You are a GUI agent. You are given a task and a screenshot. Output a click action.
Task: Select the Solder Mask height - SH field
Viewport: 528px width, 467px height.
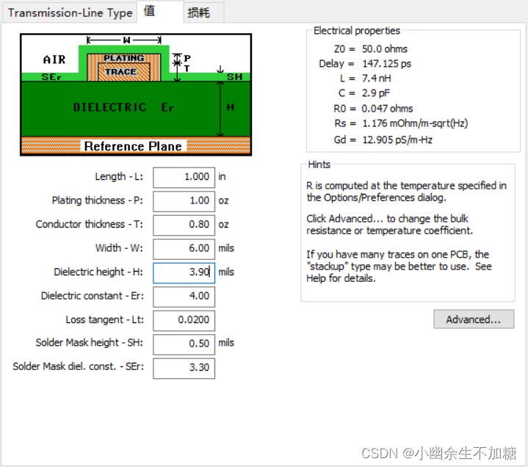184,344
